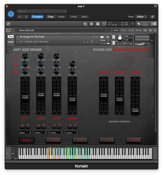Click the Redo button
Screen dimensions: 163x175
(84, 17)
